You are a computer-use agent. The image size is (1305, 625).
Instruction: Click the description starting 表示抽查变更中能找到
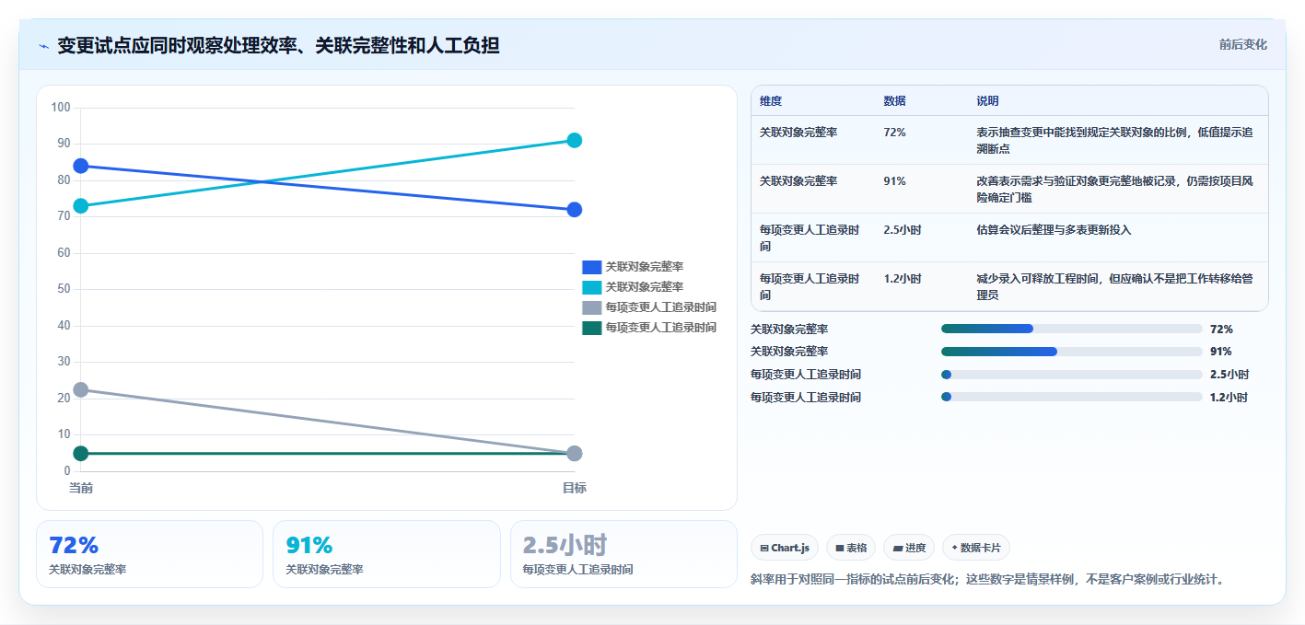click(1114, 141)
